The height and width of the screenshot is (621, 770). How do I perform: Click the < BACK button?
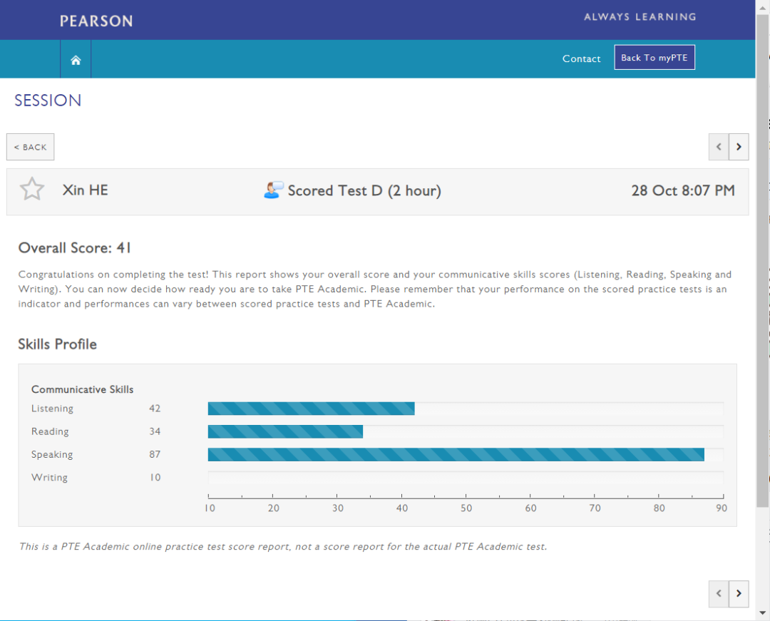[31, 147]
